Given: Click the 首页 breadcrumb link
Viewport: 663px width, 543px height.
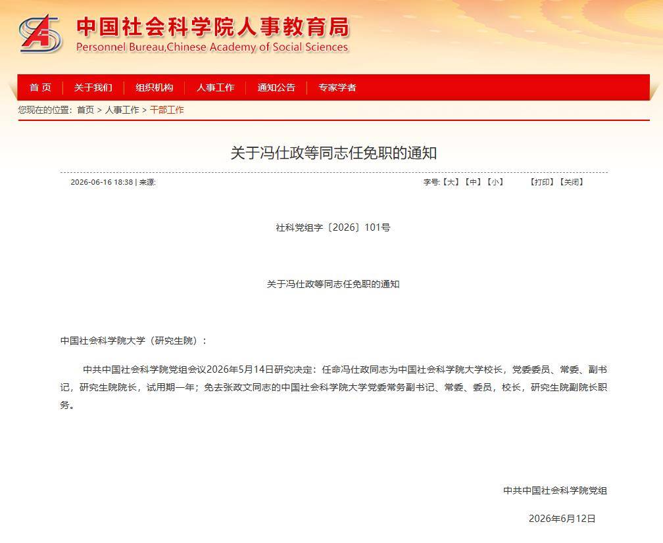Looking at the screenshot, I should tap(86, 110).
